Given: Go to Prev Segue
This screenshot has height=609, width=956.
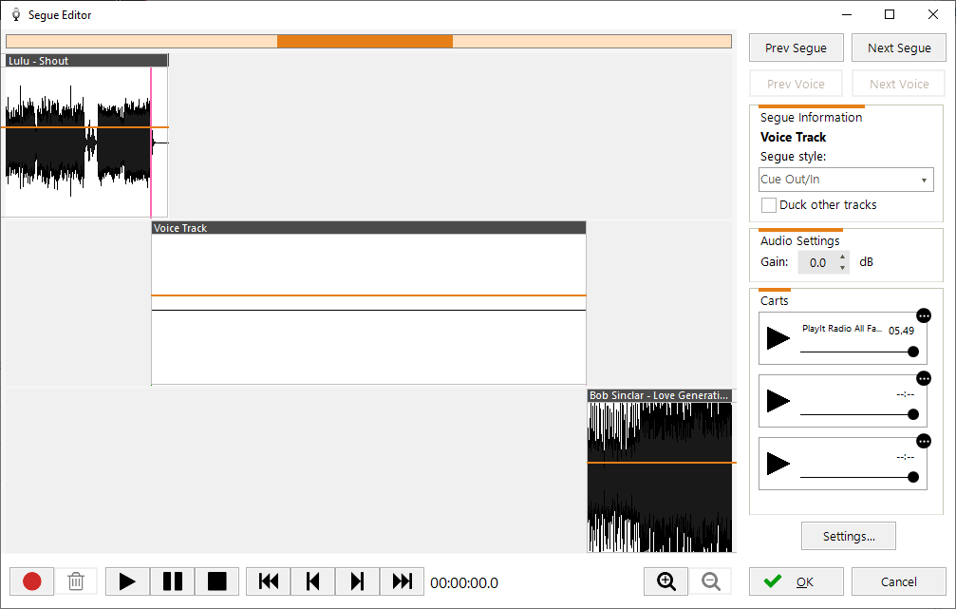Looking at the screenshot, I should pyautogui.click(x=796, y=48).
